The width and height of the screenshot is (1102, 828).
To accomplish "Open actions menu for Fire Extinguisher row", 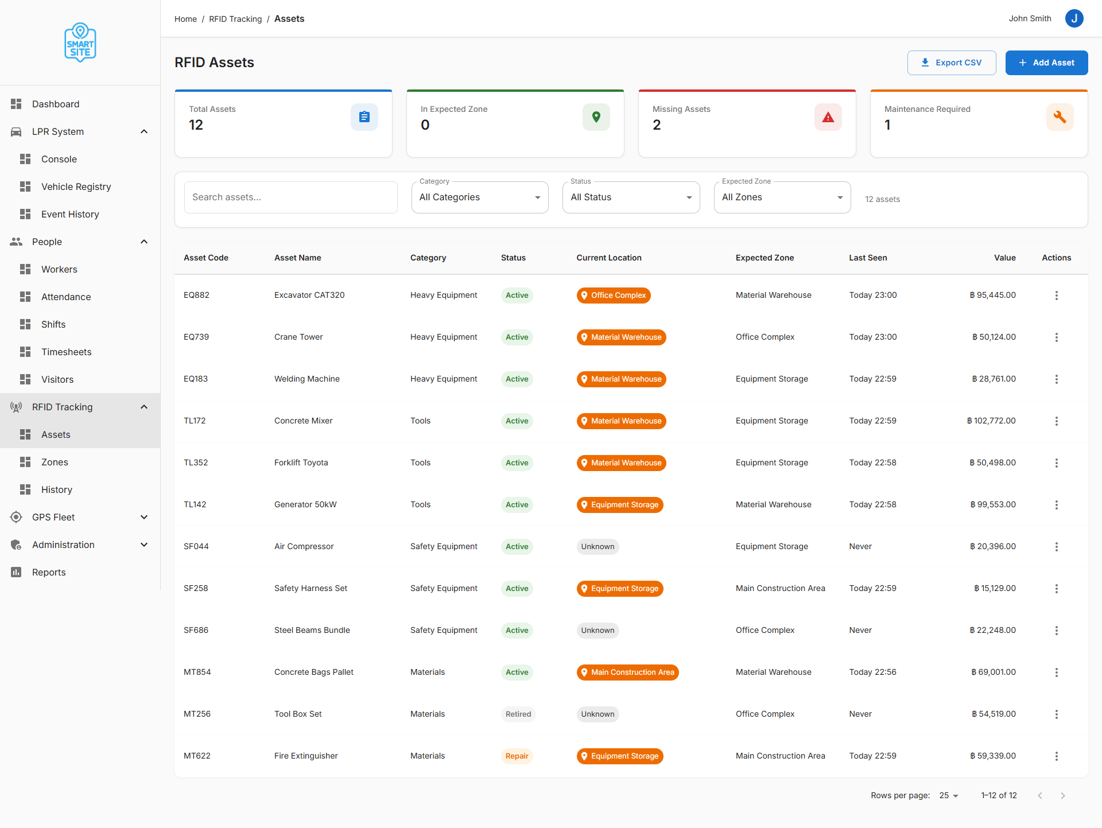I will [1056, 756].
